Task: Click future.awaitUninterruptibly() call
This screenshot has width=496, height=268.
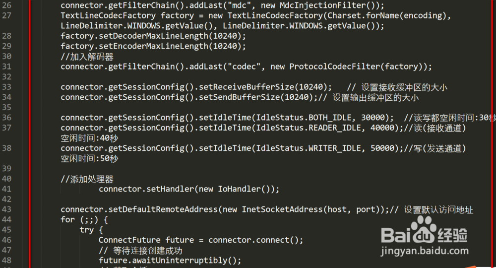Action: pyautogui.click(x=169, y=261)
